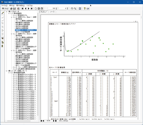Screen dimensions: 143x125
Task: Click the page number field showing 4
Action: [63, 9]
